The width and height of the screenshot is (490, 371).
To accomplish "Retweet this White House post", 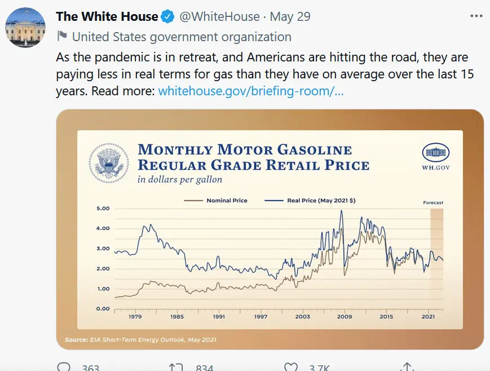I will 176,368.
